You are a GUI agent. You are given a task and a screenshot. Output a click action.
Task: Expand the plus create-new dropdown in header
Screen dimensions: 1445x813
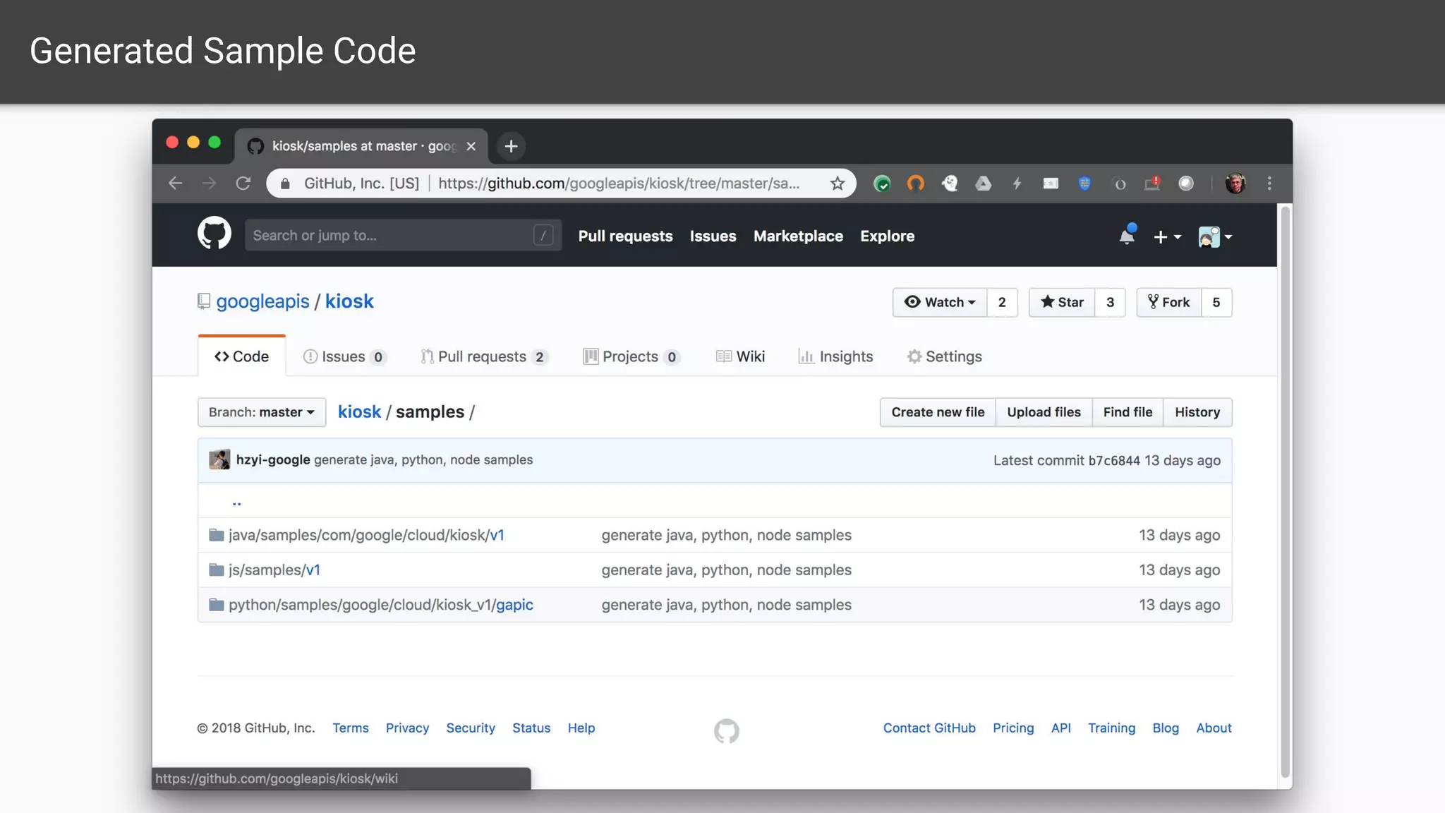[1166, 237]
